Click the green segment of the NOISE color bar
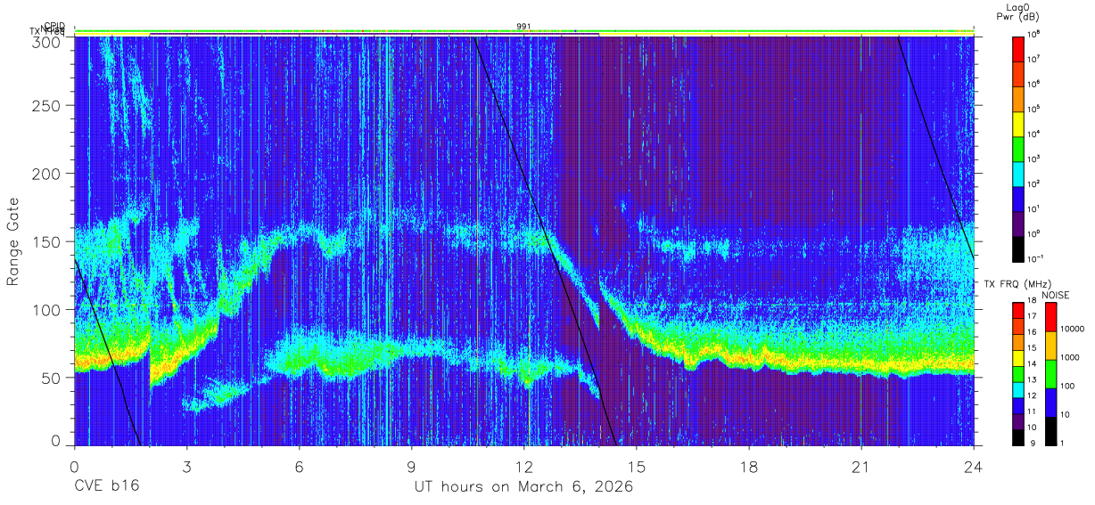 click(x=1050, y=373)
